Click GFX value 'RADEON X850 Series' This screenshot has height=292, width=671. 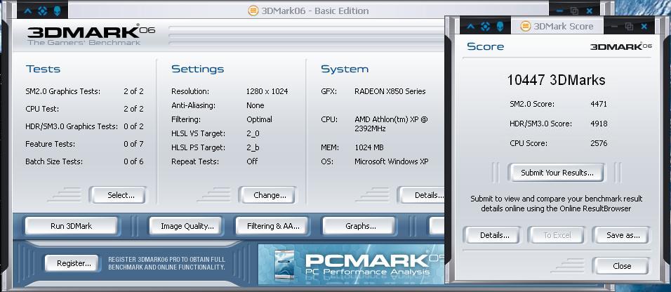390,91
